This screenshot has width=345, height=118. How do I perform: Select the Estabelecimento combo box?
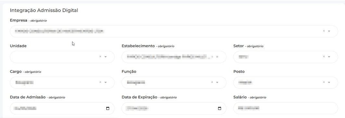coord(174,57)
